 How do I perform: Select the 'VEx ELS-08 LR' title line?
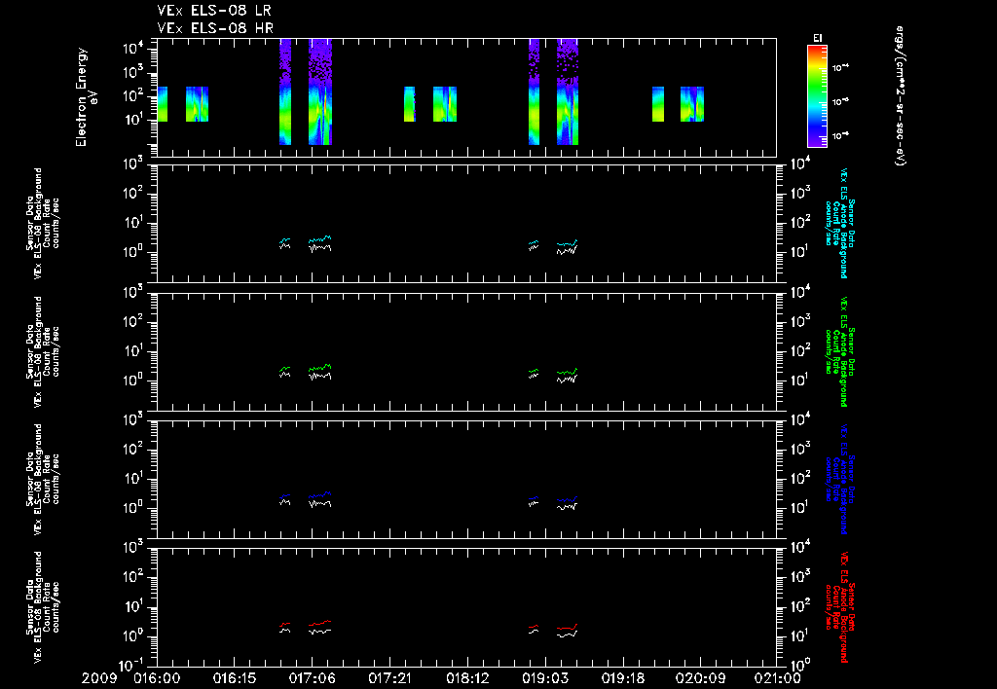pyautogui.click(x=215, y=11)
